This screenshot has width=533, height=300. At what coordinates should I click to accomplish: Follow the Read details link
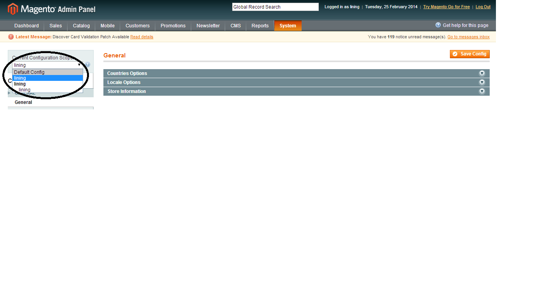tap(142, 37)
